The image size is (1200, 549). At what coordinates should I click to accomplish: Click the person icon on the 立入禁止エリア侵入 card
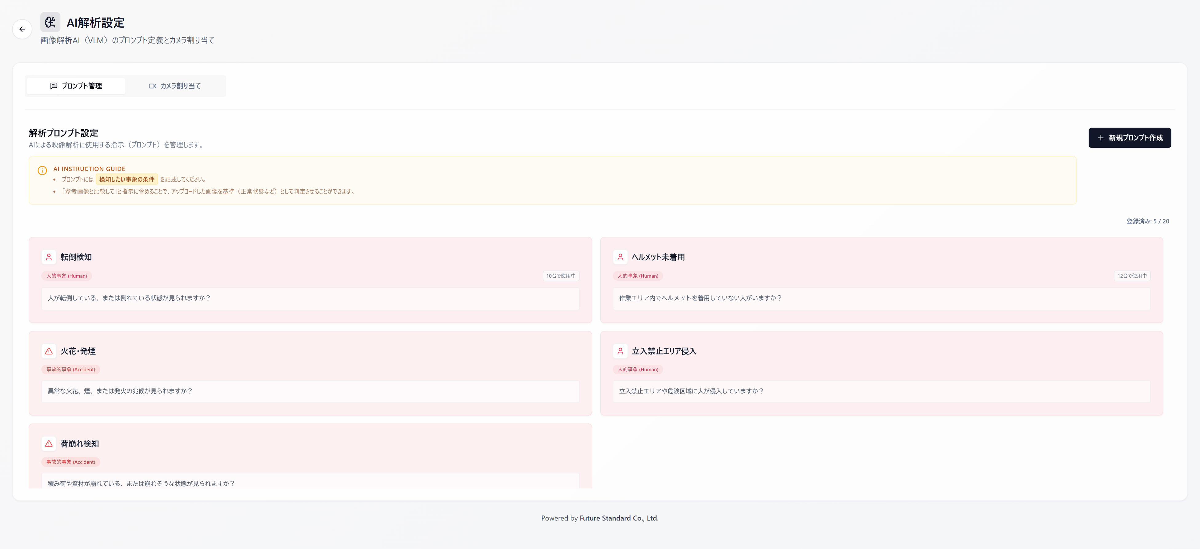[620, 351]
